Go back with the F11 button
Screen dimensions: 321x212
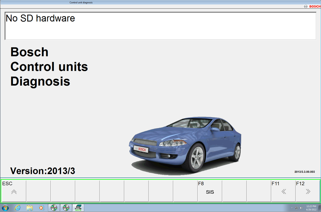[x=283, y=191]
